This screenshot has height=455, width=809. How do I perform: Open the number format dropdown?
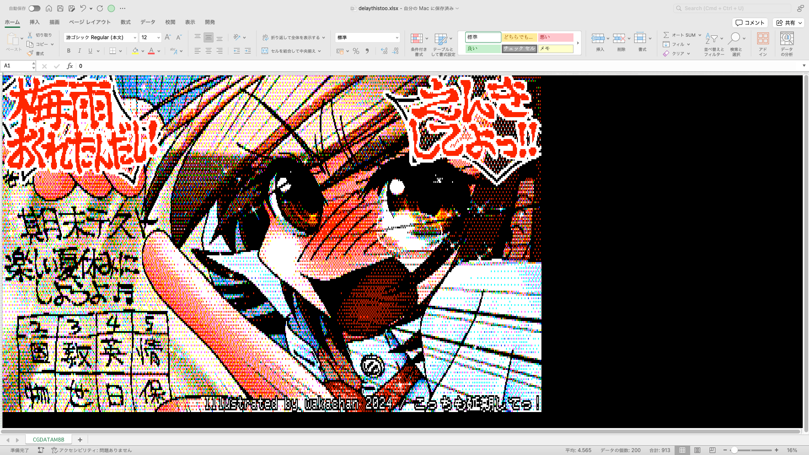click(396, 37)
